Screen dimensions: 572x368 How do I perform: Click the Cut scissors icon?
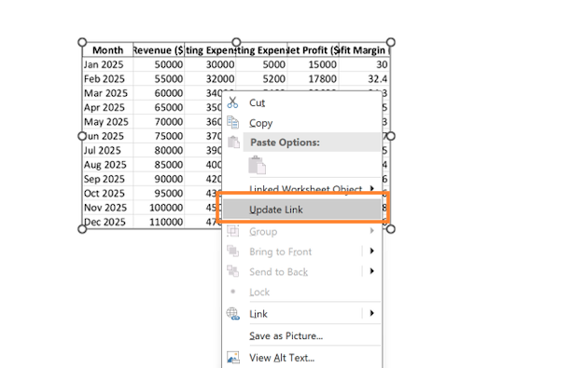[x=232, y=102]
